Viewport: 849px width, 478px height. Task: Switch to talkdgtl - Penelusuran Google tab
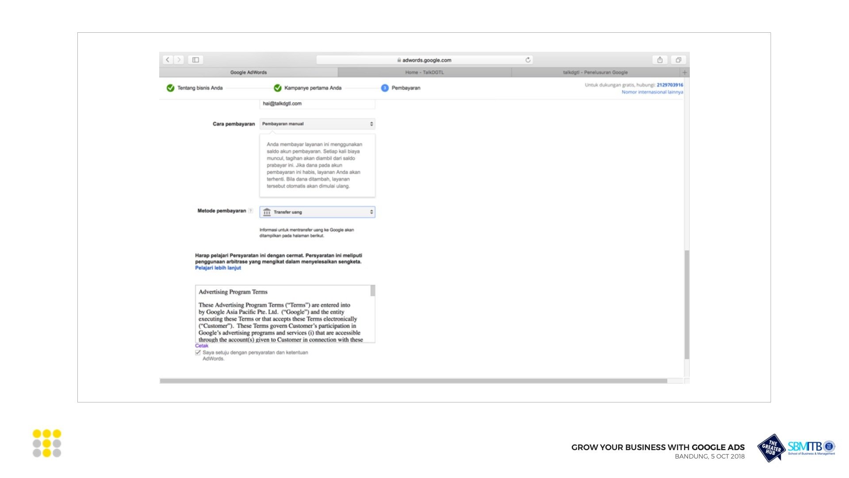tap(595, 72)
